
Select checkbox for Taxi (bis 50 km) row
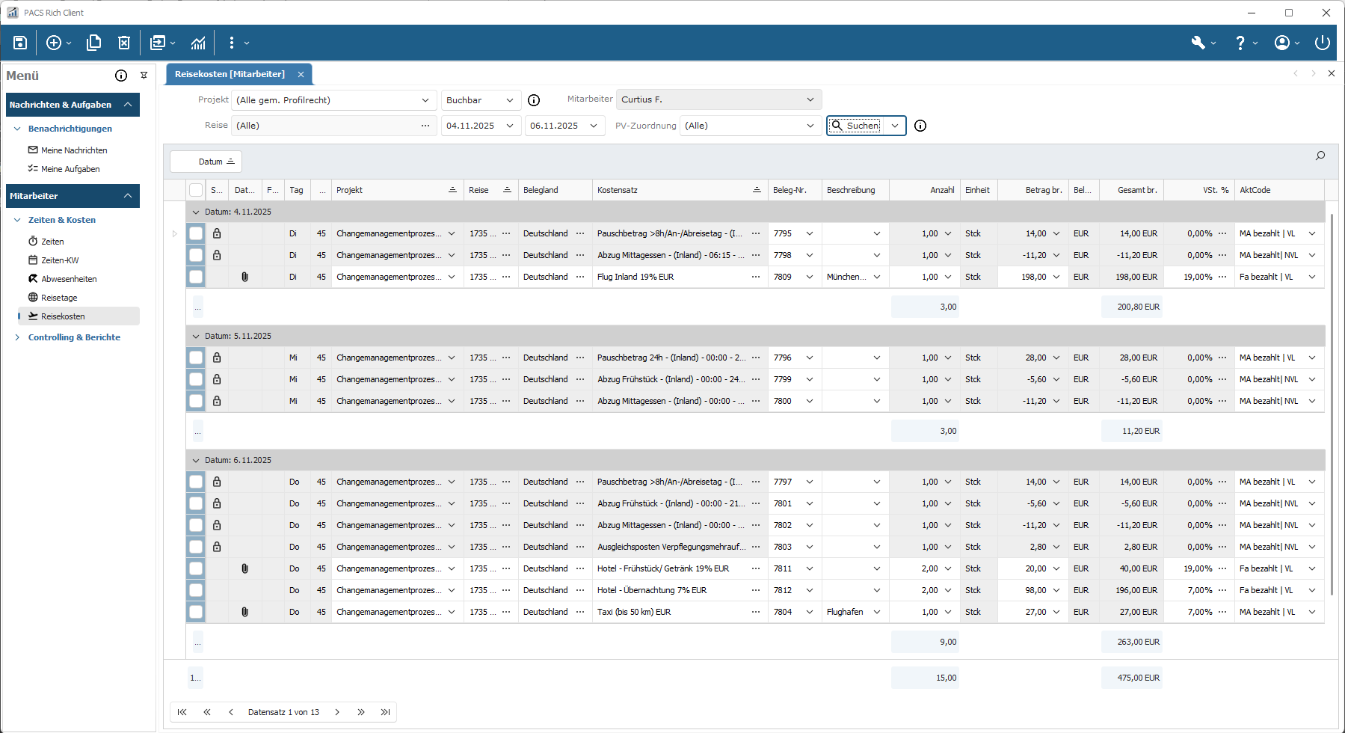[196, 612]
